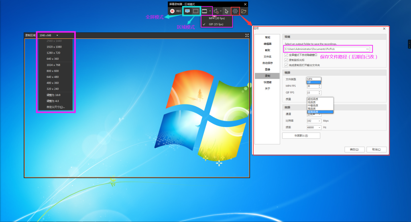
Task: Select the region mode dashed rectangle icon
Action: coord(195,11)
